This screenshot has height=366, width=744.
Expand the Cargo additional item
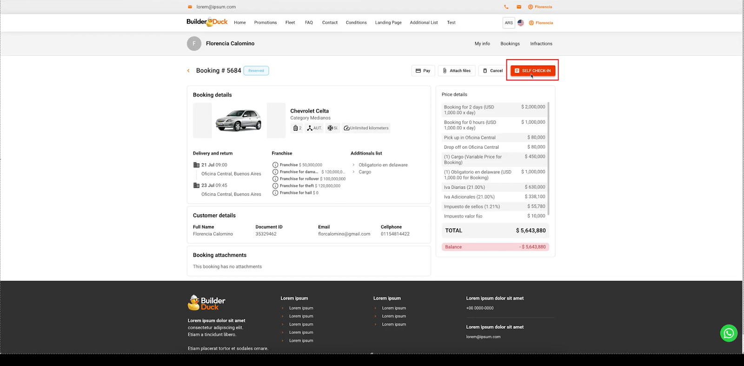[353, 172]
